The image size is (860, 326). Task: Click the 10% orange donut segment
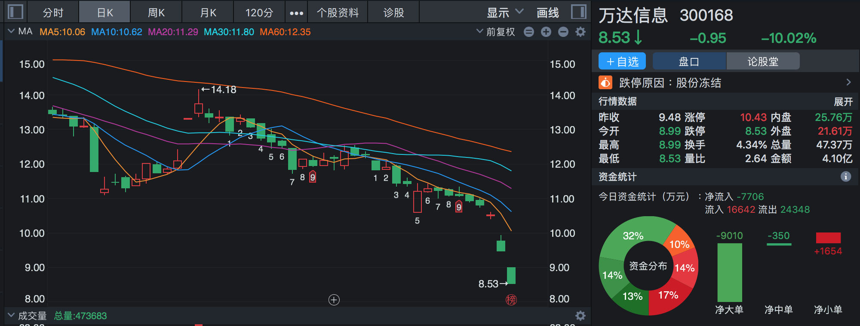pyautogui.click(x=679, y=244)
